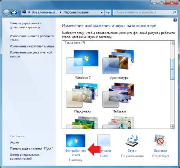Click the search magnifier icon
This screenshot has height=168, width=180.
pos(174,12)
